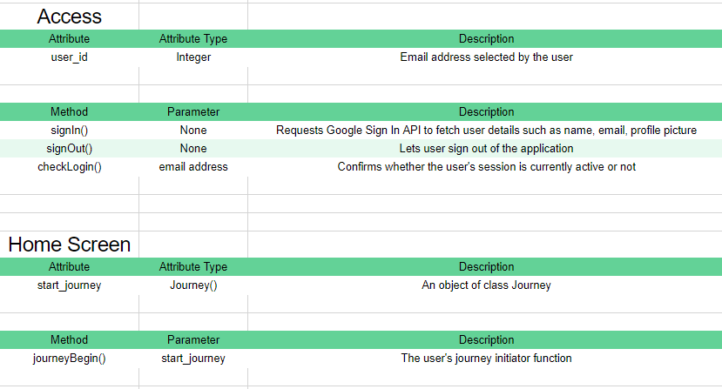722x389 pixels.
Task: Click the Home Screen section title cell
Action: coord(69,245)
